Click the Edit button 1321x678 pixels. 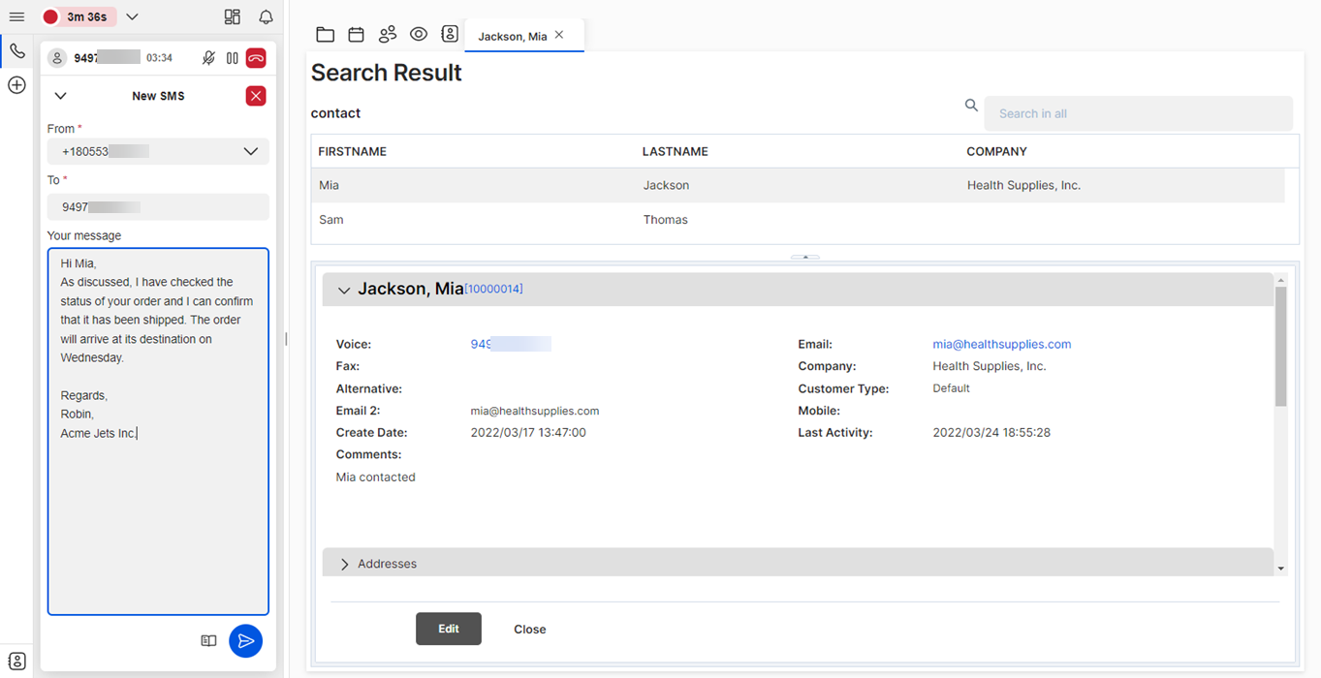(x=449, y=629)
